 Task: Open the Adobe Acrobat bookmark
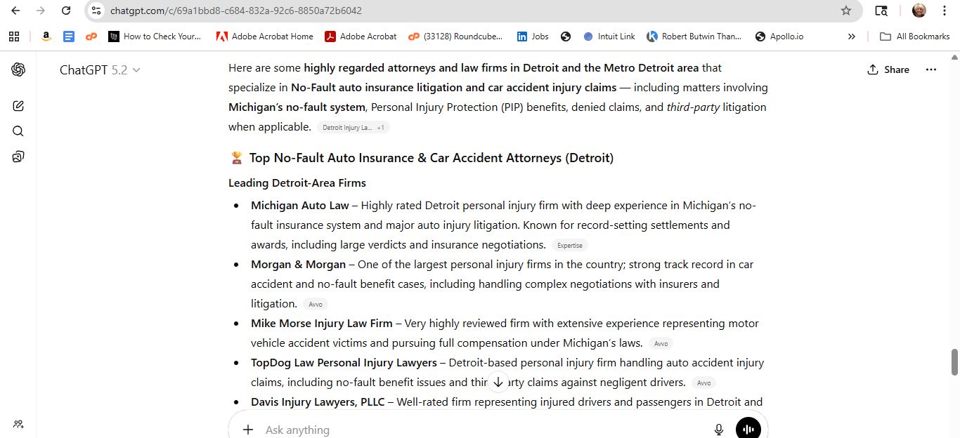click(361, 36)
